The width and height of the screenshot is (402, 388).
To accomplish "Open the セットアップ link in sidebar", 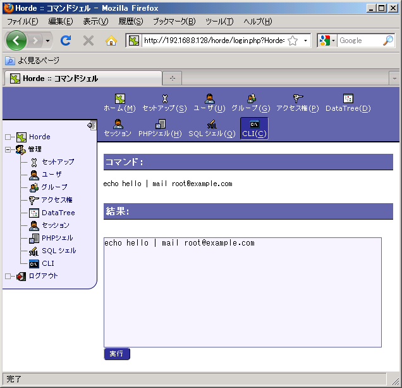I will pyautogui.click(x=58, y=162).
